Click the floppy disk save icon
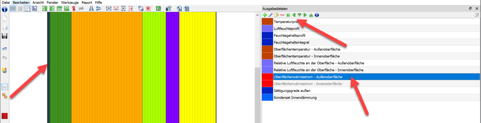The image size is (481, 123). click(x=5, y=36)
